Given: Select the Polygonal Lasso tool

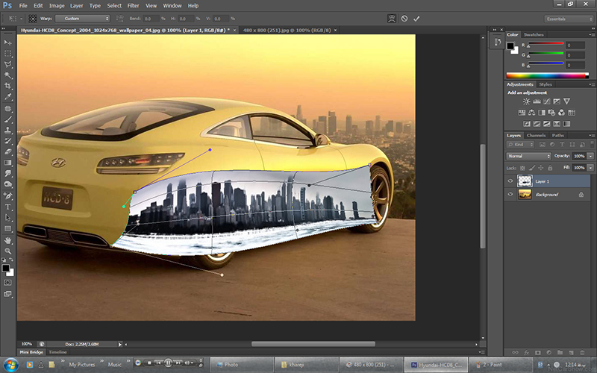Looking at the screenshot, I should coord(7,64).
